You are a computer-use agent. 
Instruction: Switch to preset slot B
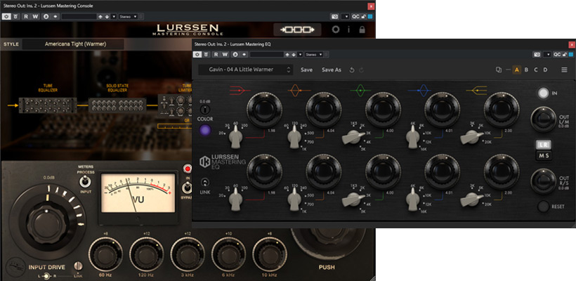pos(526,70)
